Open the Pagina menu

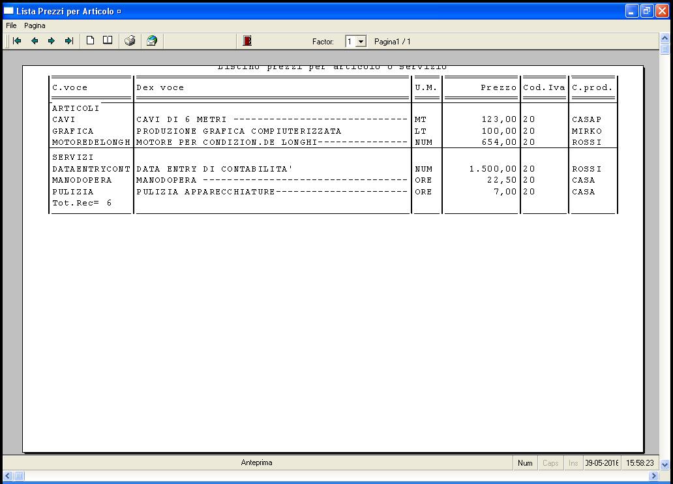pos(35,25)
